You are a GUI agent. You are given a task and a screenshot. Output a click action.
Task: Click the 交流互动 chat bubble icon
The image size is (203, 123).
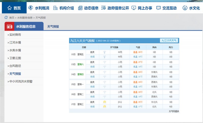click(159, 8)
